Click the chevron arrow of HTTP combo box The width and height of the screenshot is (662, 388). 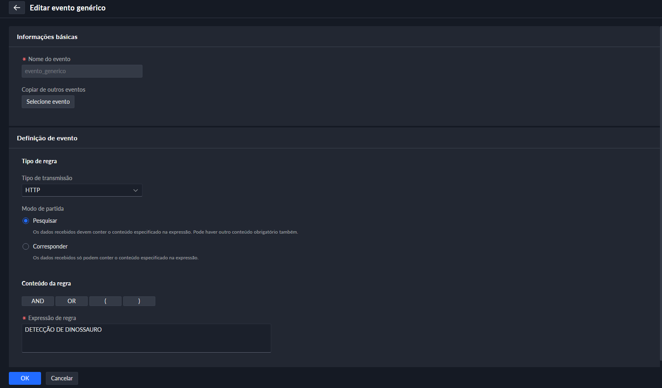(x=136, y=190)
